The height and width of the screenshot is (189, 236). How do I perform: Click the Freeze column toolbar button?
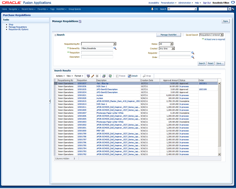coord(121,76)
